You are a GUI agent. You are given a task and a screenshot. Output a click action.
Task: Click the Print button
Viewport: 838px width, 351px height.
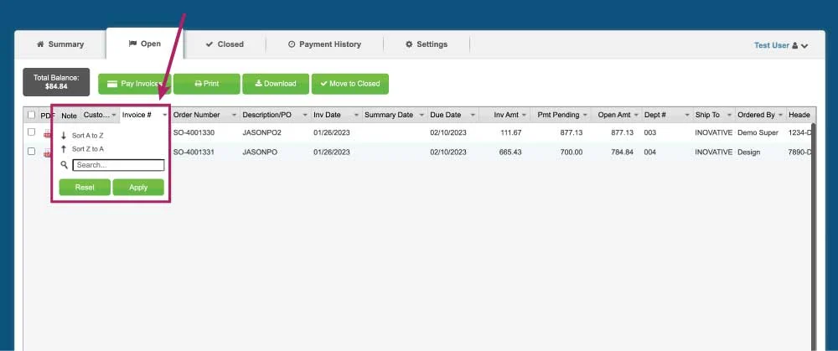(207, 84)
